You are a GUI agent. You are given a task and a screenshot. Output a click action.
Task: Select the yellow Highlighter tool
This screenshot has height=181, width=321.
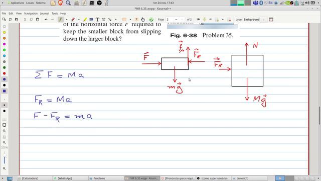point(85,20)
